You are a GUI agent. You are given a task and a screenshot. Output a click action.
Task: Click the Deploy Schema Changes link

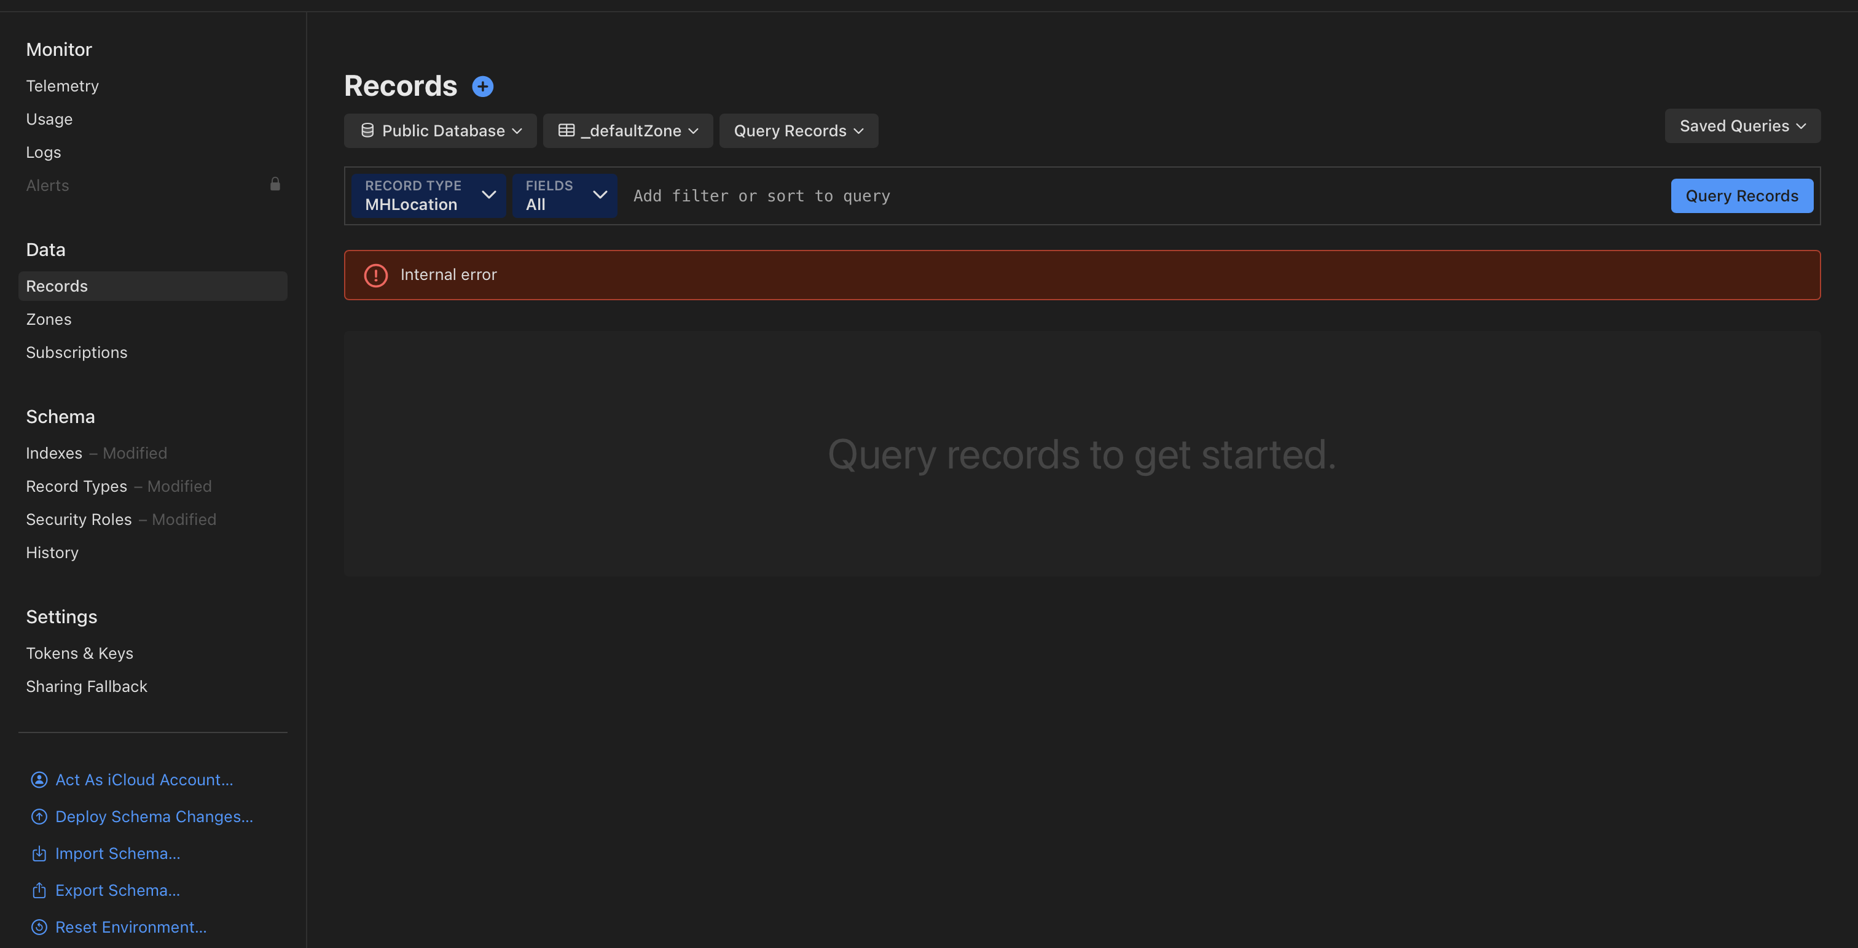[154, 817]
